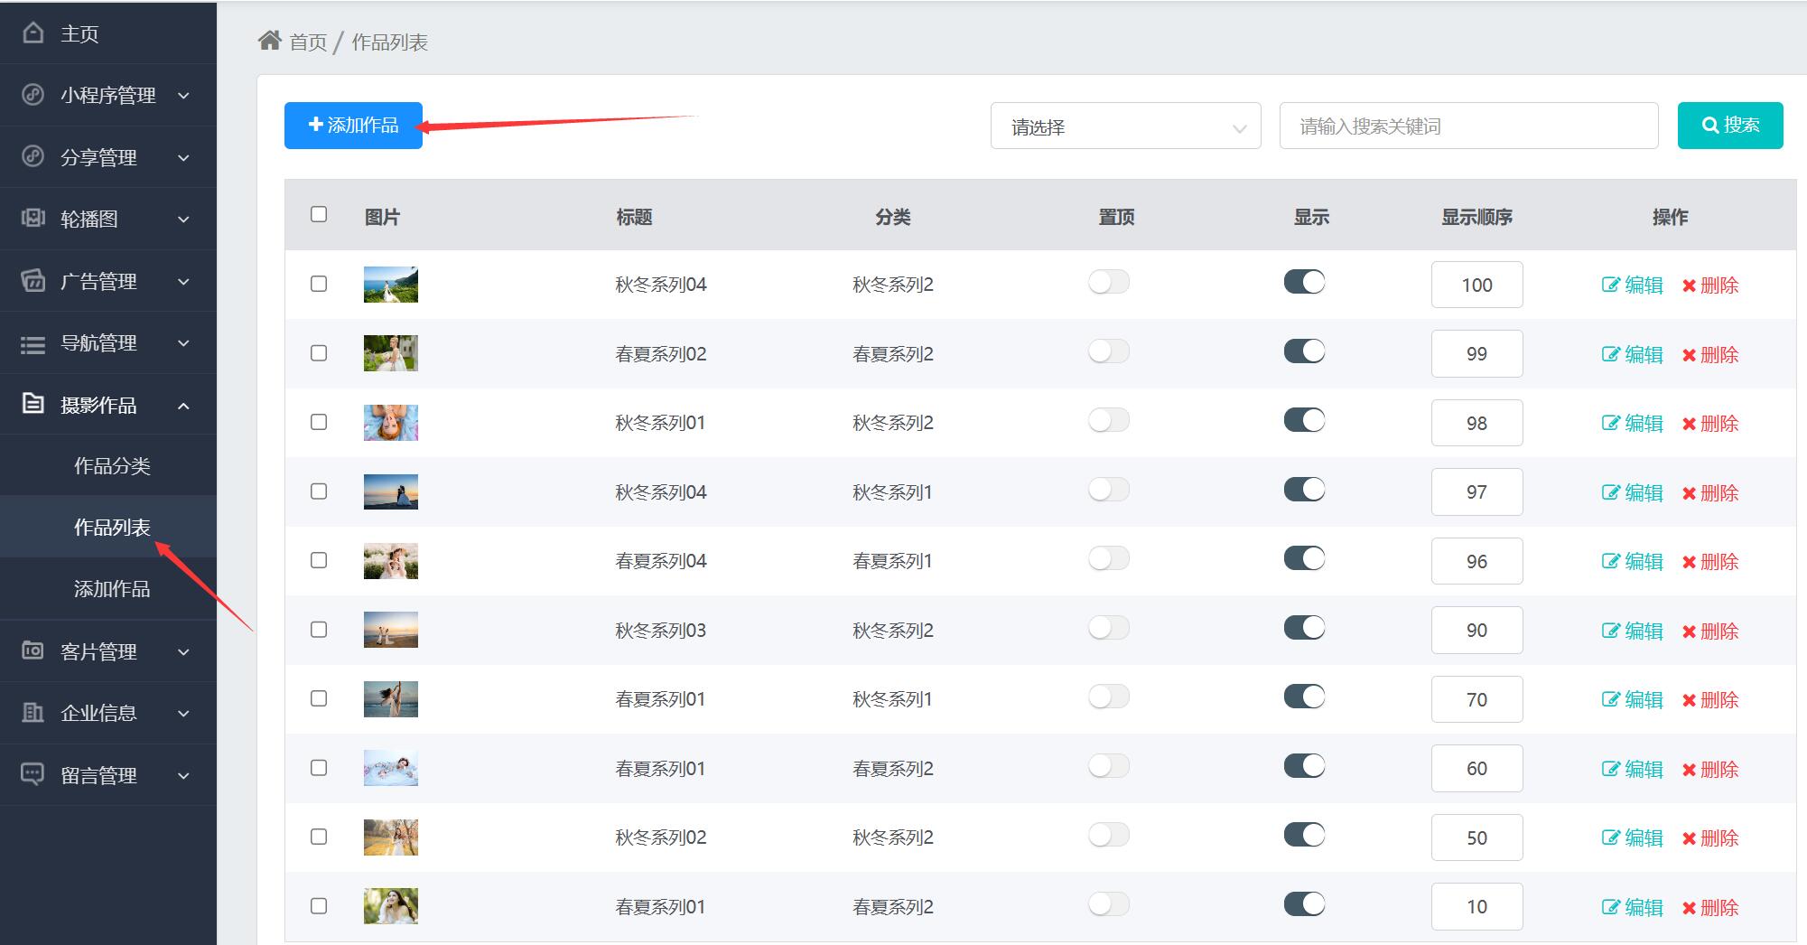Click the display order field showing 100
1807x945 pixels.
click(1476, 285)
